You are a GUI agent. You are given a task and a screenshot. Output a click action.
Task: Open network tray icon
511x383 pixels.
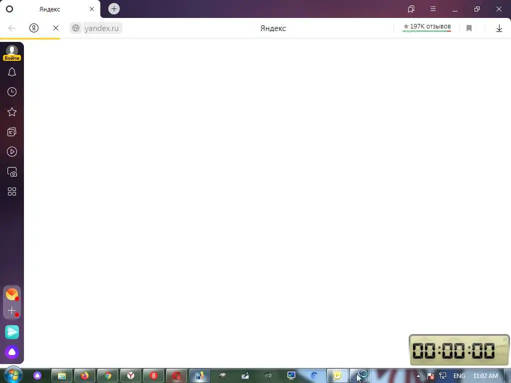tap(443, 376)
